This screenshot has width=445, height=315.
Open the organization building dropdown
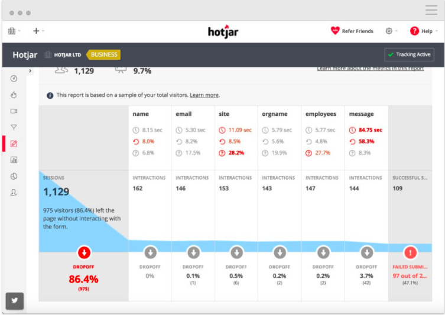[14, 31]
